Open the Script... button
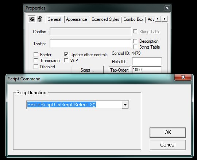This screenshot has height=160, width=197. point(87,70)
